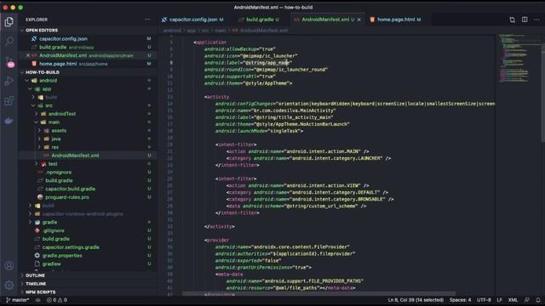The width and height of the screenshot is (545, 306).
Task: Expand the res folder
Action: point(54,147)
